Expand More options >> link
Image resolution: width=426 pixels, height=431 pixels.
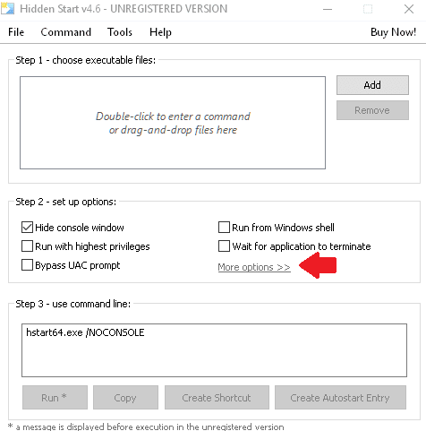pyautogui.click(x=254, y=267)
